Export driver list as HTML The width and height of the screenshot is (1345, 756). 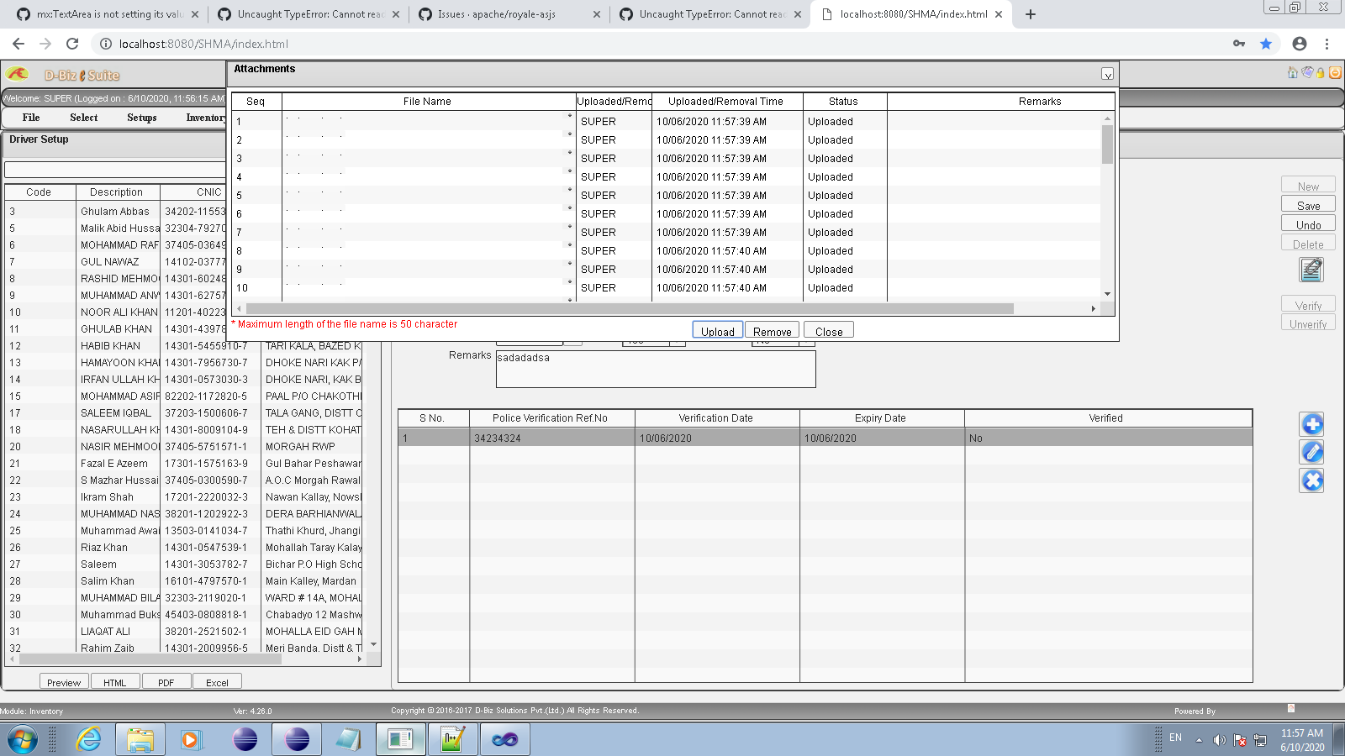pos(115,682)
